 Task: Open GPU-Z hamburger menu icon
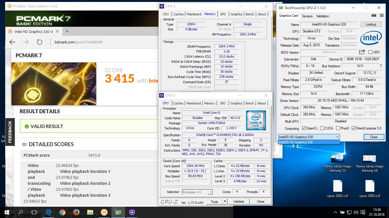click(381, 16)
